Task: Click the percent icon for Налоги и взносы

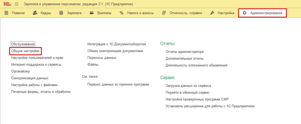Action: click(x=121, y=13)
